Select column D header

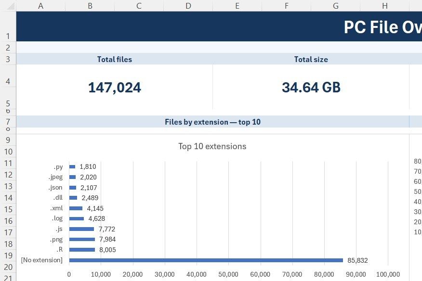188,6
